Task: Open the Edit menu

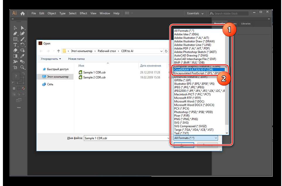Action: (42, 13)
